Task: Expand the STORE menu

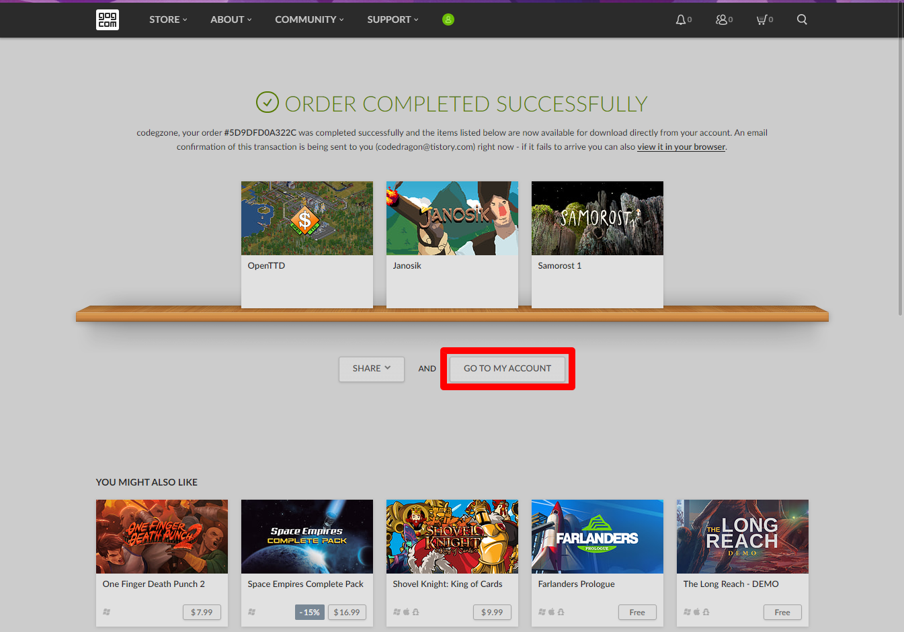Action: pyautogui.click(x=168, y=19)
